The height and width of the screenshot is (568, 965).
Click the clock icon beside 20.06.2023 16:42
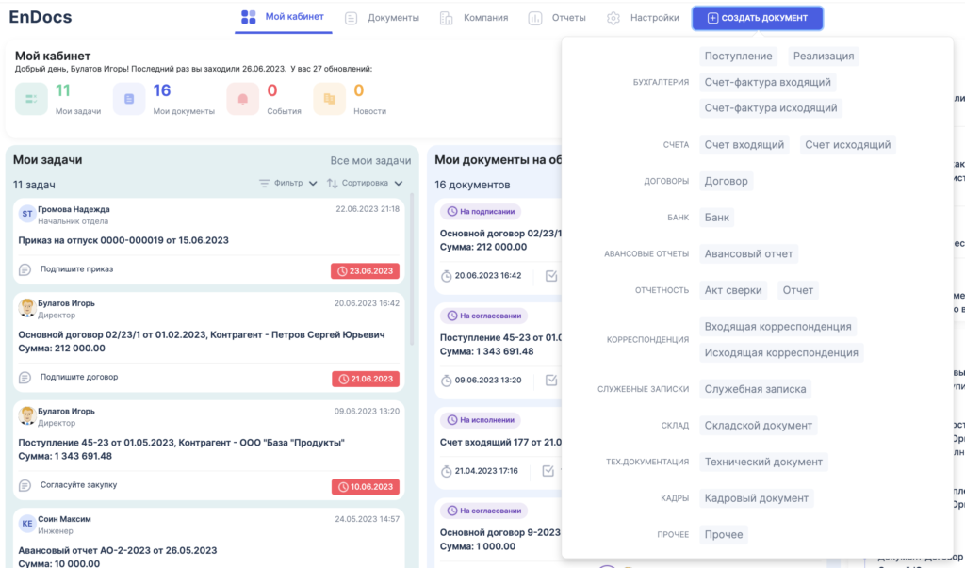point(446,276)
